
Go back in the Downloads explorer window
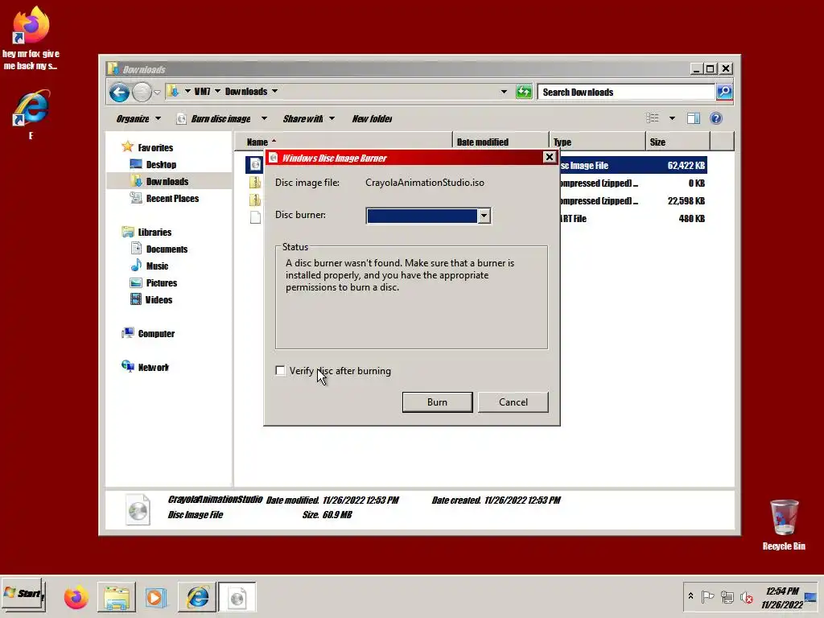[119, 93]
